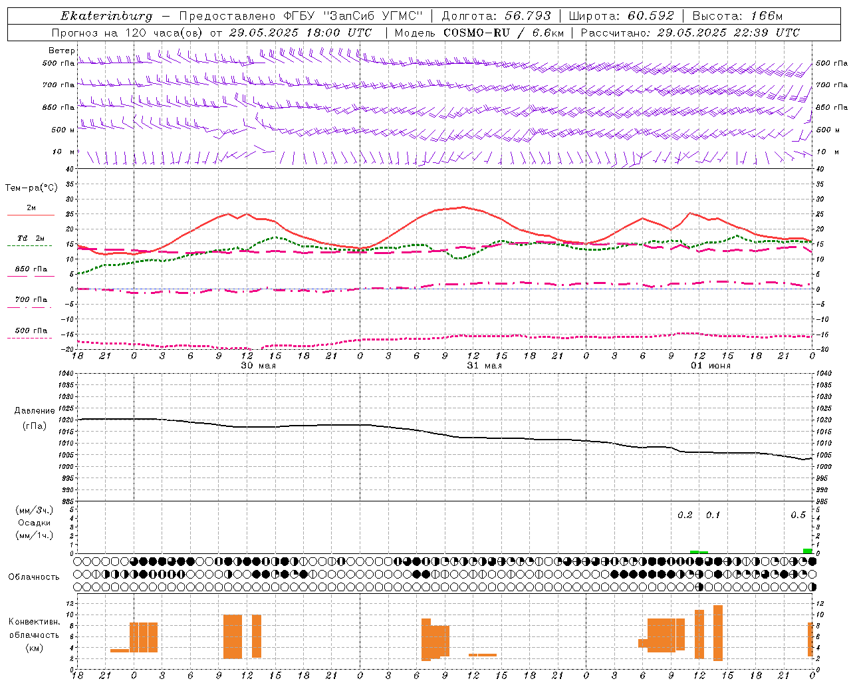This screenshot has width=851, height=681.
Task: Click the "Осадки" precipitation label
Action: tap(35, 523)
